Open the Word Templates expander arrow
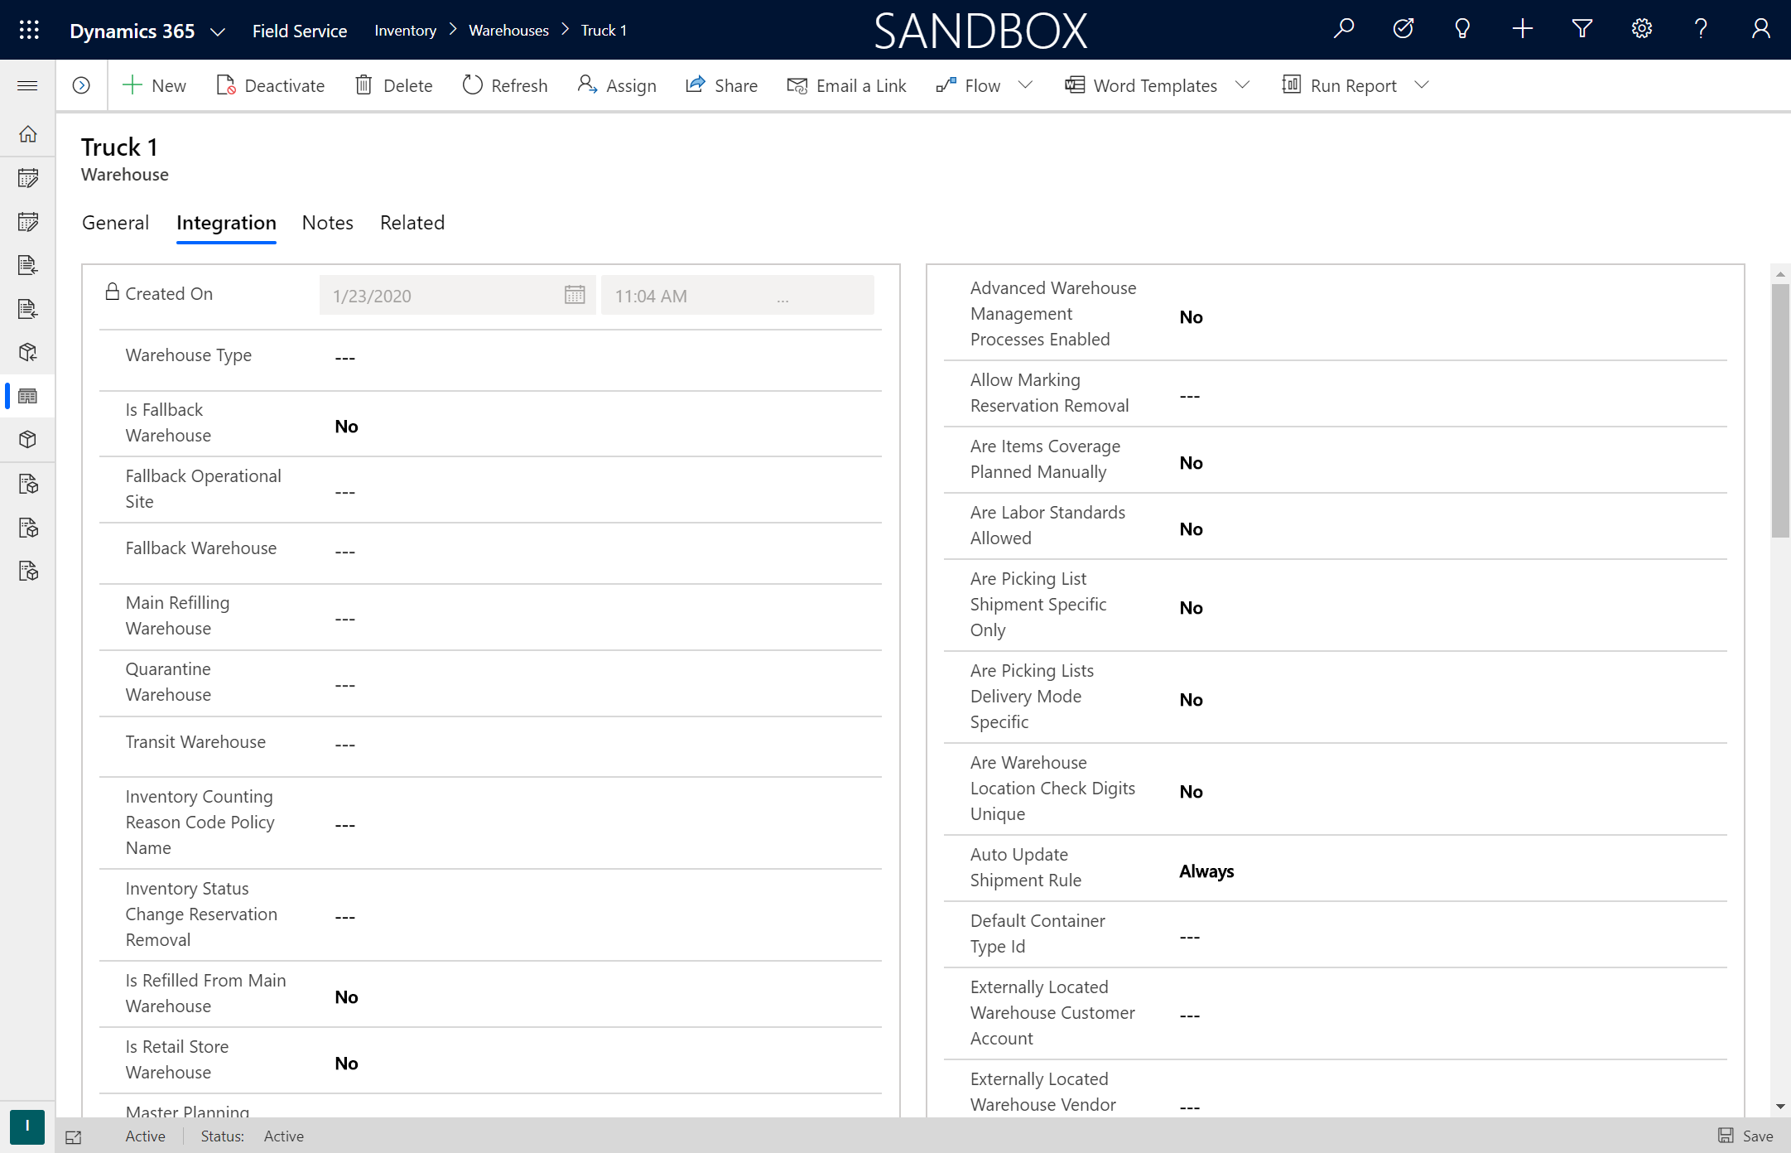1791x1153 pixels. (1241, 84)
